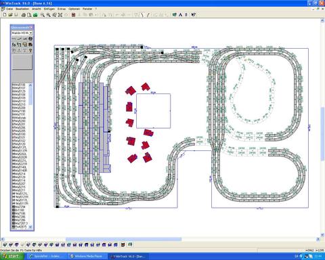Click the track list scroll-up arrow
This screenshot has height=260, width=325.
coord(30,85)
